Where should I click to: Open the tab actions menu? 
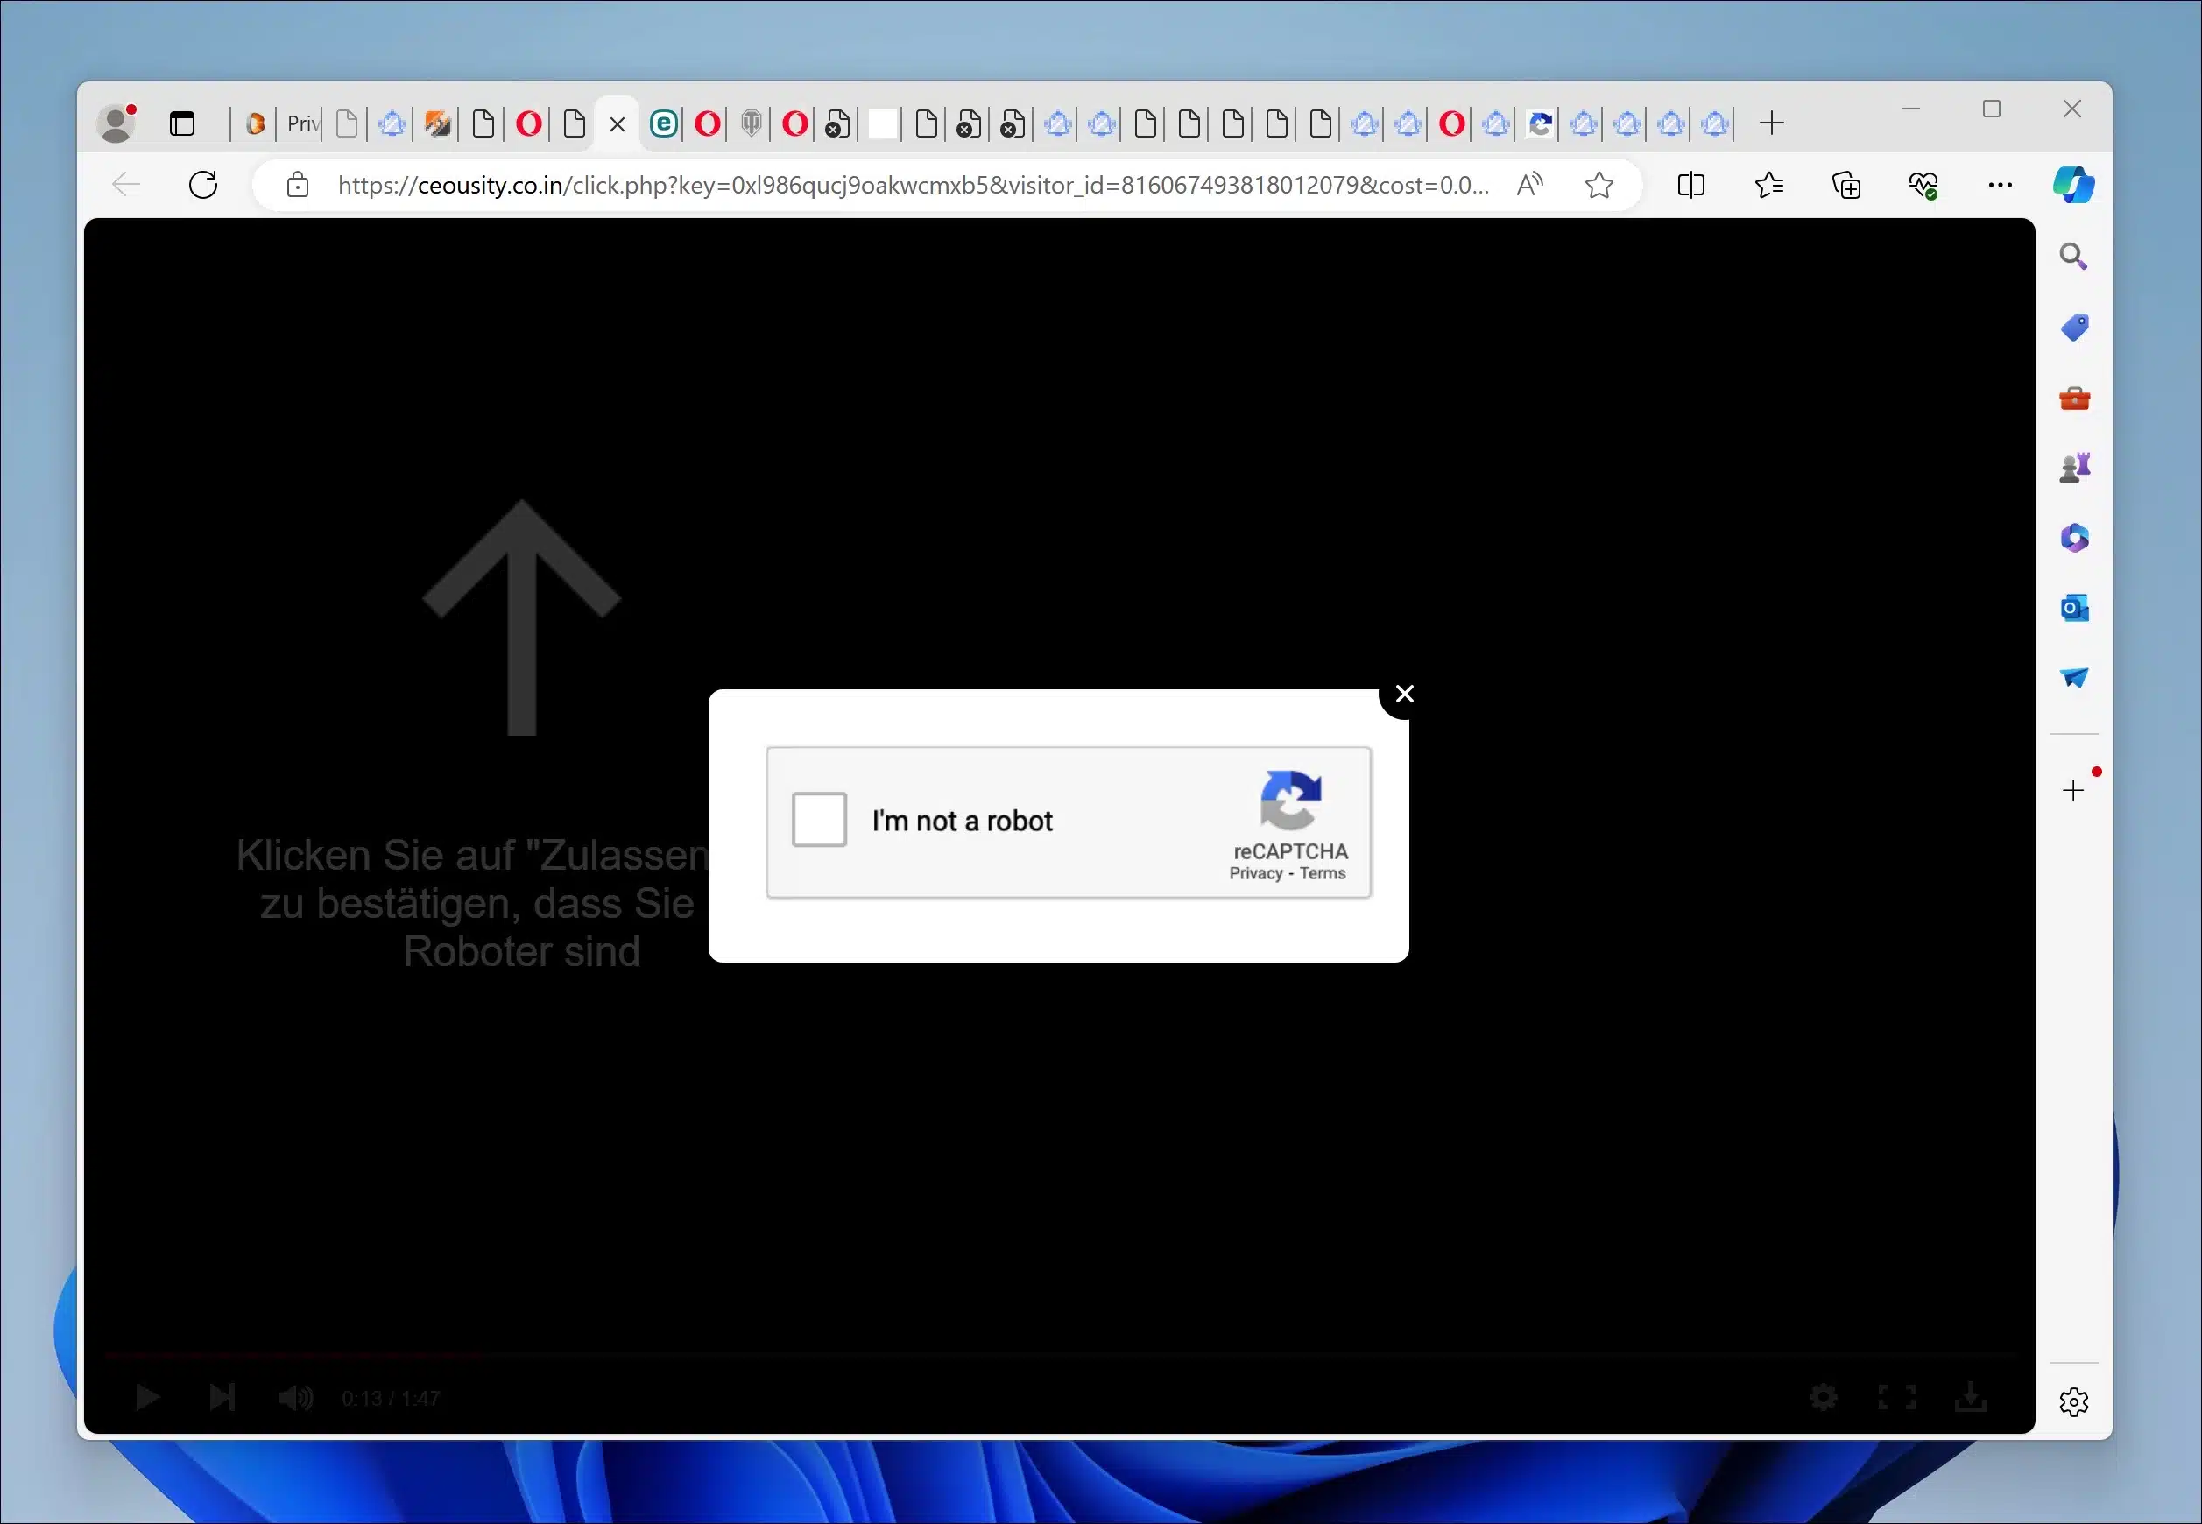pos(181,123)
